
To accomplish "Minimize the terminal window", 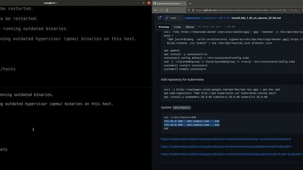I will tap(138, 3).
